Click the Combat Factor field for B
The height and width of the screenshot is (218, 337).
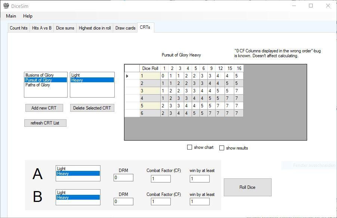pyautogui.click(x=161, y=202)
